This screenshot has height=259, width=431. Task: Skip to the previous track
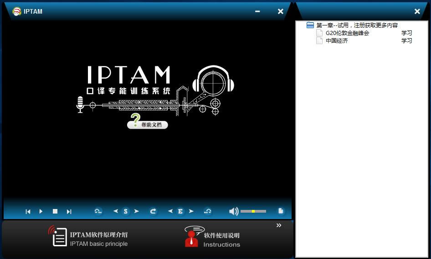click(x=28, y=211)
